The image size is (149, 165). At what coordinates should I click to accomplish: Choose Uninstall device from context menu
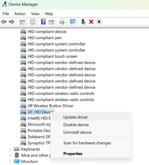click(91, 132)
